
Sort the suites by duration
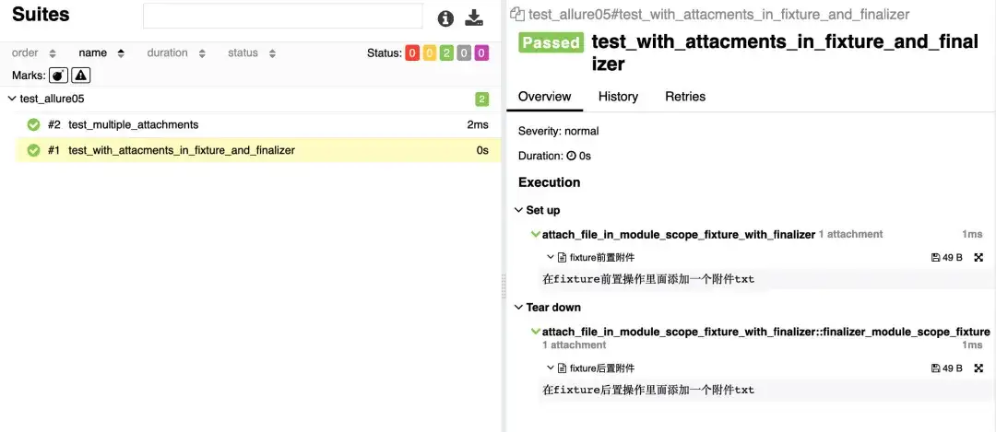pos(167,53)
